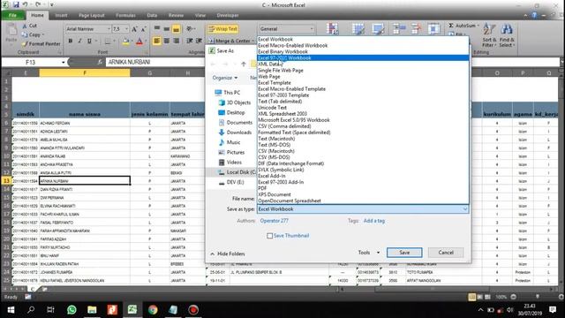Open taskbar search magnifier
Image resolution: width=565 pixels, height=318 pixels.
[x=31, y=310]
